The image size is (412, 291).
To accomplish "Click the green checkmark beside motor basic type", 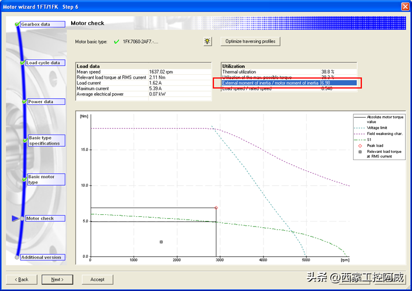I will 116,41.
